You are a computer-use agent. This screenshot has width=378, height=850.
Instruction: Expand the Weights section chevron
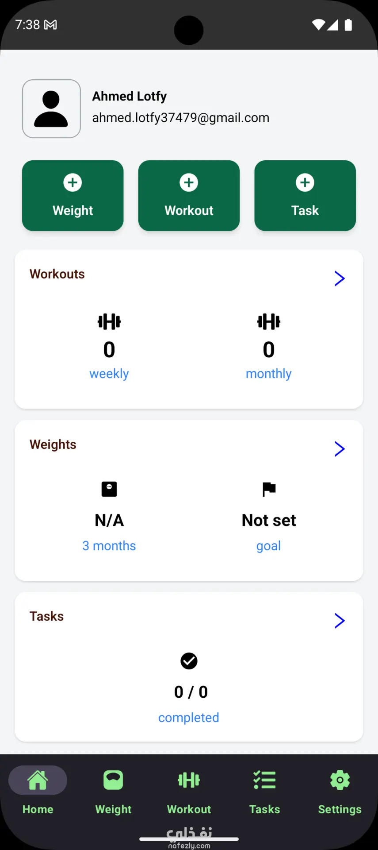pyautogui.click(x=339, y=449)
